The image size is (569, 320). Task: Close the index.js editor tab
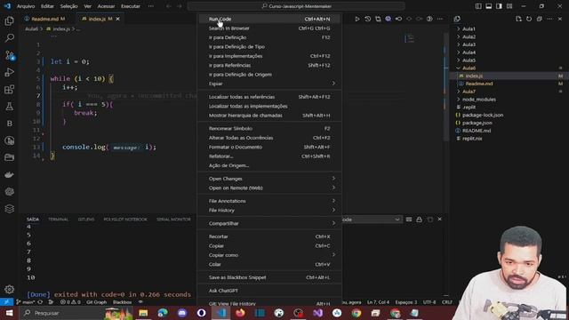(118, 19)
